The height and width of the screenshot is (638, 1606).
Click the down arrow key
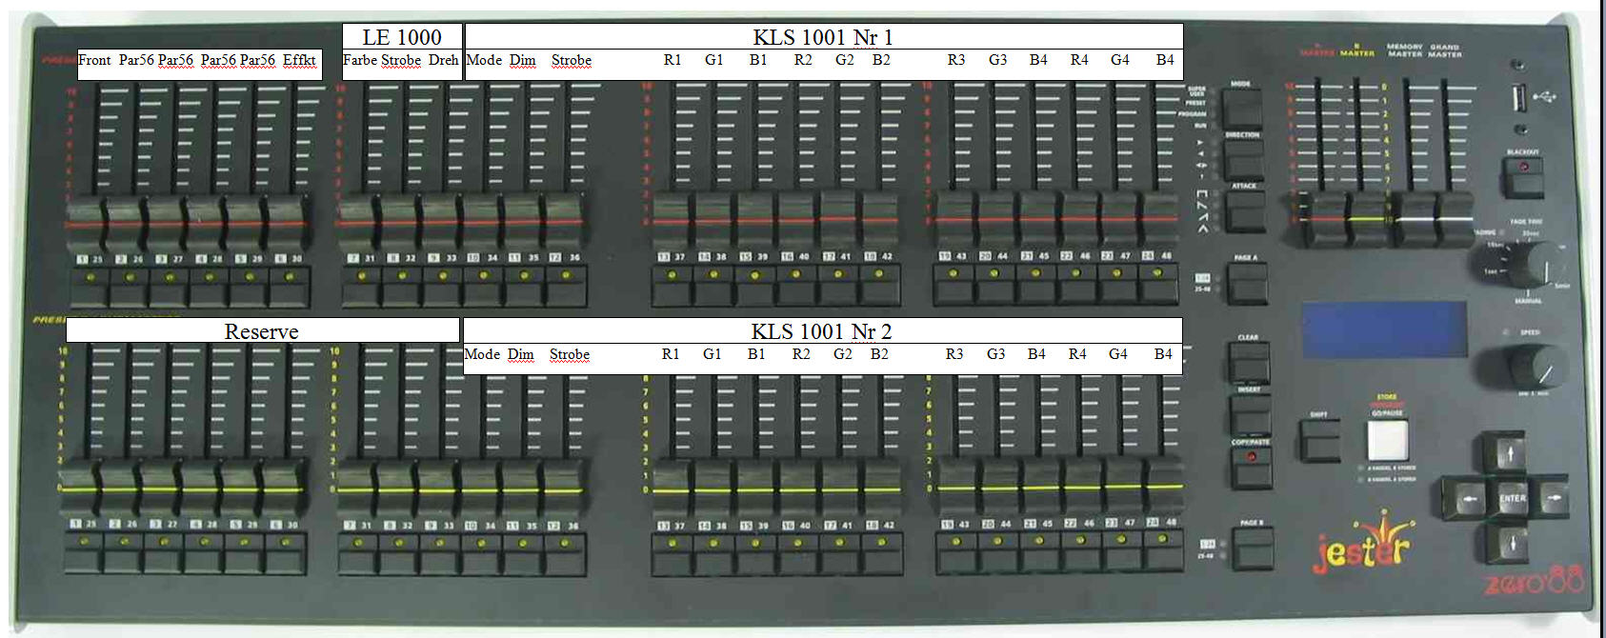[1510, 545]
